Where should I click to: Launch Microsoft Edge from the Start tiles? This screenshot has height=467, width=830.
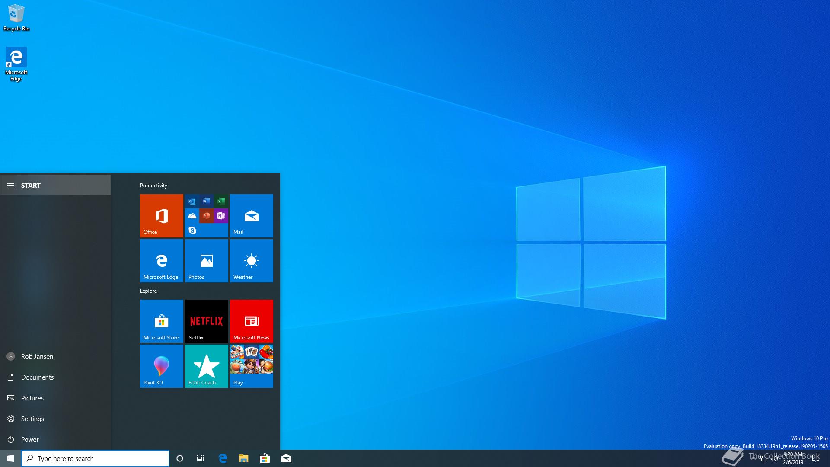coord(162,260)
